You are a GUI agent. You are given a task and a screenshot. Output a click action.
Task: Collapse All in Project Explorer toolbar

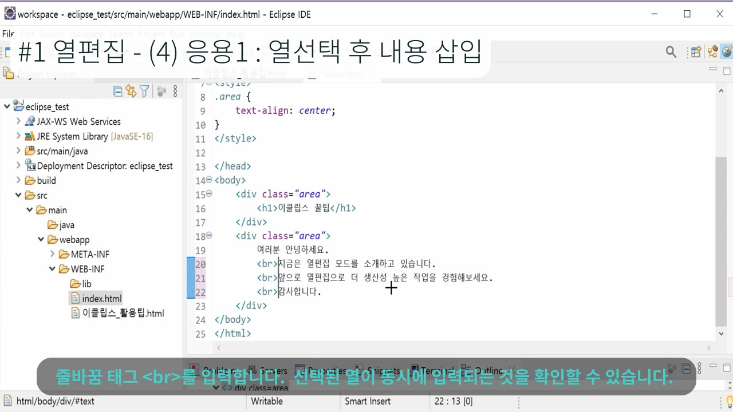tap(117, 91)
